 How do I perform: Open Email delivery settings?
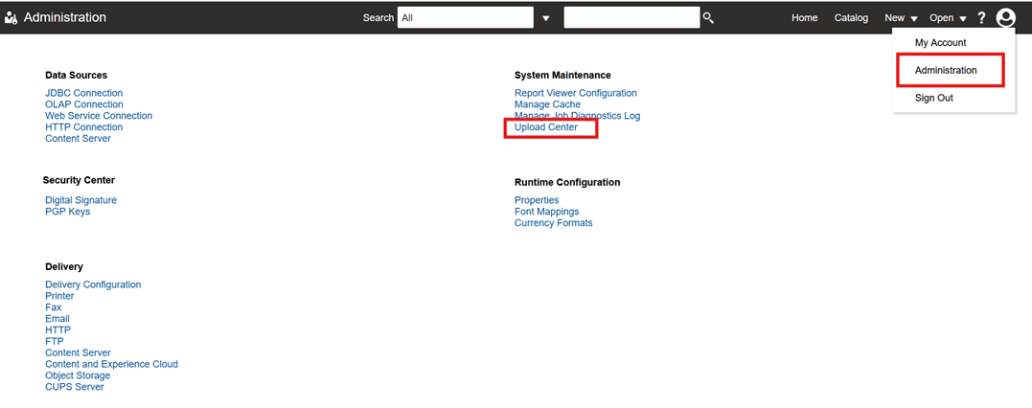tap(57, 319)
